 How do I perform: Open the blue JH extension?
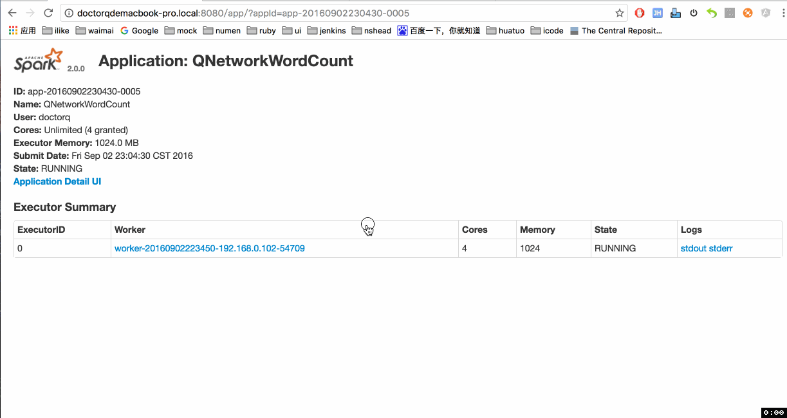pos(658,13)
